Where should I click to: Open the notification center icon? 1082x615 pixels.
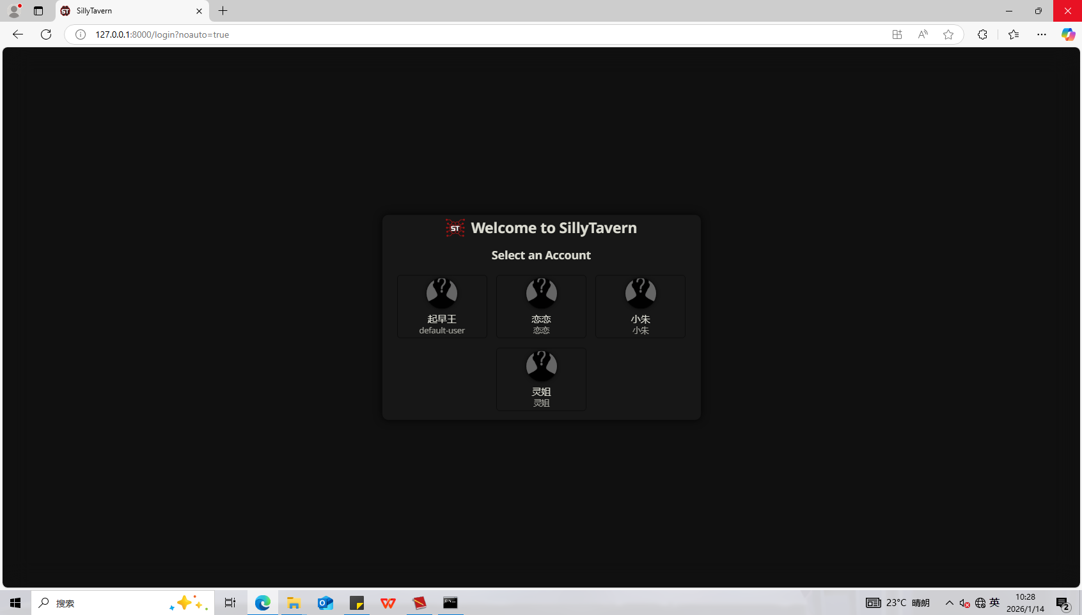(1063, 603)
